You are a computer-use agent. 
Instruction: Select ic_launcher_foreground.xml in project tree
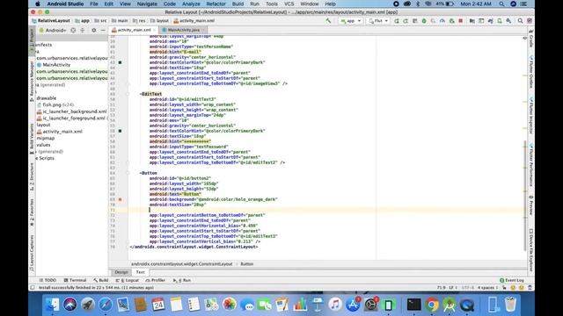(x=71, y=118)
